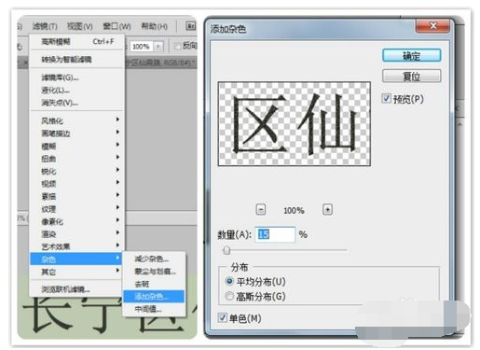480x350 pixels.
Task: Click the zoom in plus icon under preview
Action: [x=327, y=210]
